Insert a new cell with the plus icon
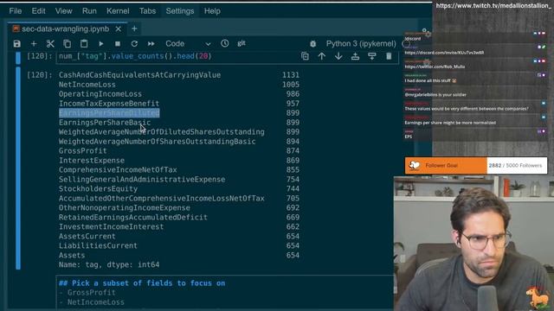 [x=34, y=44]
